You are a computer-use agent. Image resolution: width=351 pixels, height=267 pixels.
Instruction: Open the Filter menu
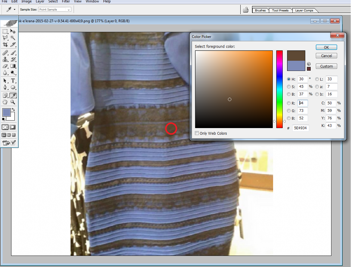click(x=66, y=1)
